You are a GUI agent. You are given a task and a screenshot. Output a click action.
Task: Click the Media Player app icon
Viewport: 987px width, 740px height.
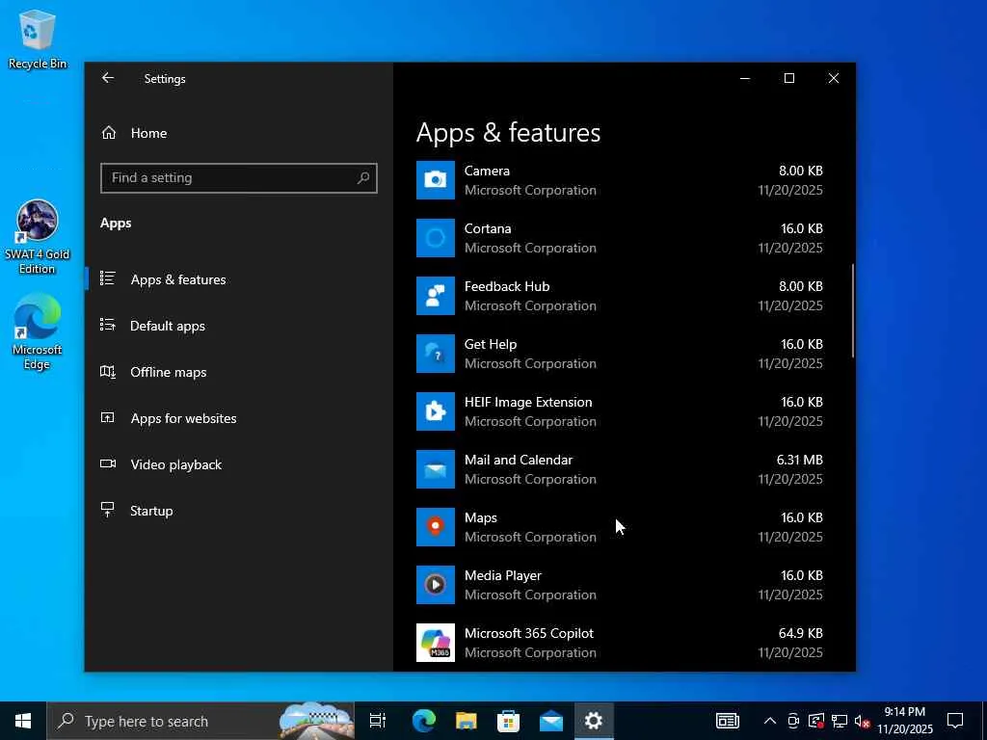[435, 585]
